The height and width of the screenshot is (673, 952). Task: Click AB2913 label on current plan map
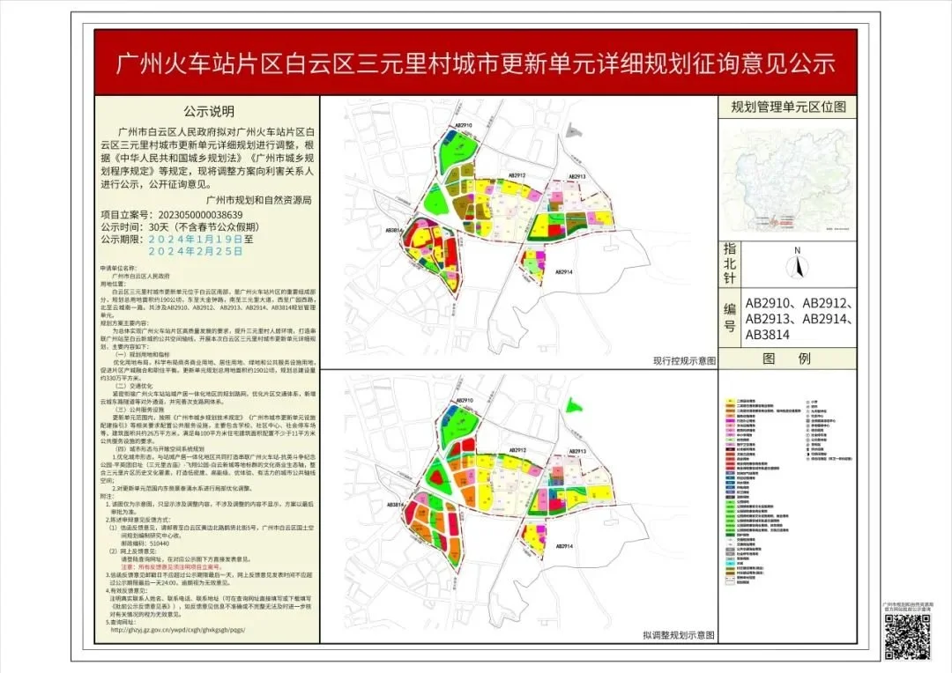coord(576,177)
